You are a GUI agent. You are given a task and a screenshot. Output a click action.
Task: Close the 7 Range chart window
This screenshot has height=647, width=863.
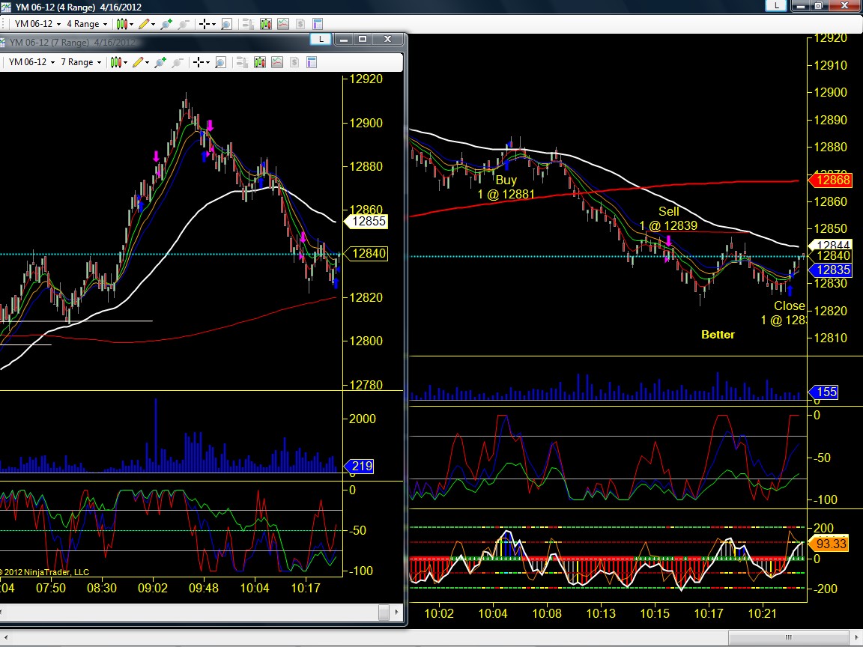pyautogui.click(x=387, y=39)
